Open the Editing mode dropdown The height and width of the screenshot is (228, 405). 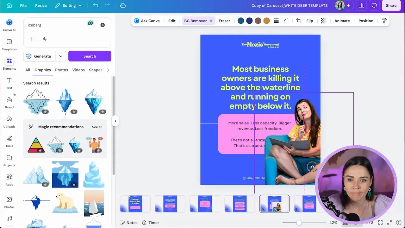pyautogui.click(x=68, y=5)
